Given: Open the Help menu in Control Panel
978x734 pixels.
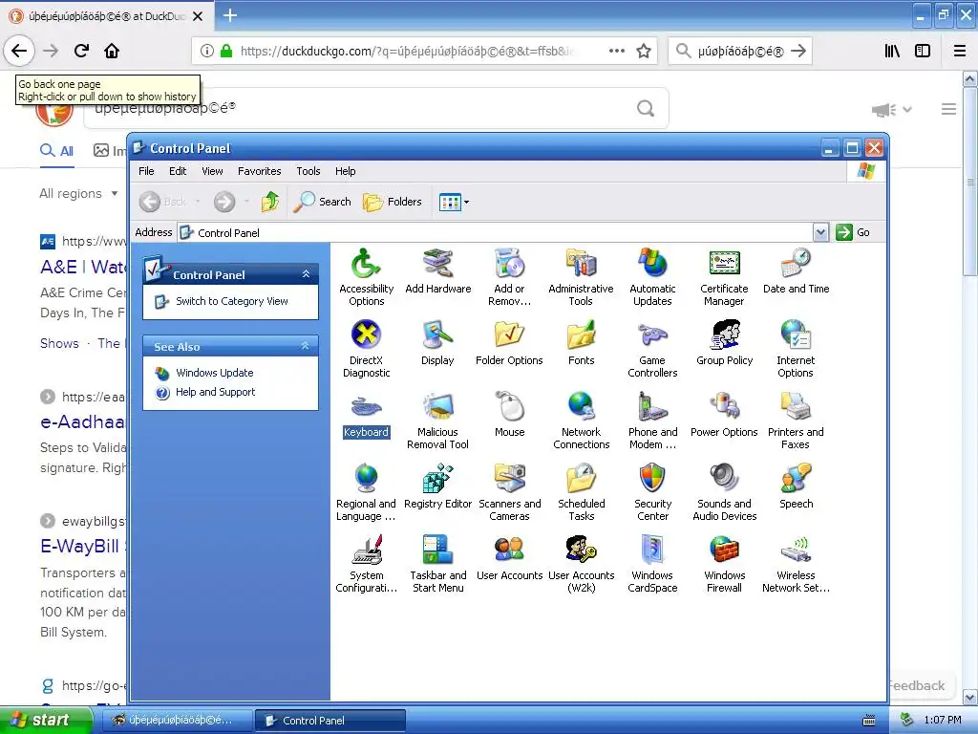Looking at the screenshot, I should pyautogui.click(x=345, y=171).
